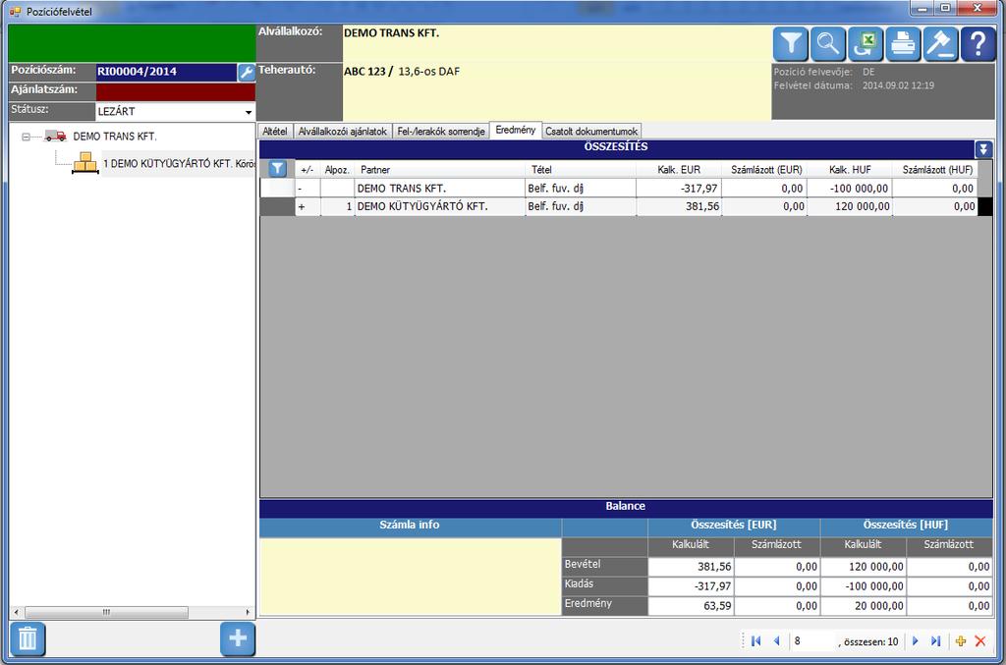
Task: Select the DEMO TRANS KFT. grid row partner cell
Action: [439, 188]
